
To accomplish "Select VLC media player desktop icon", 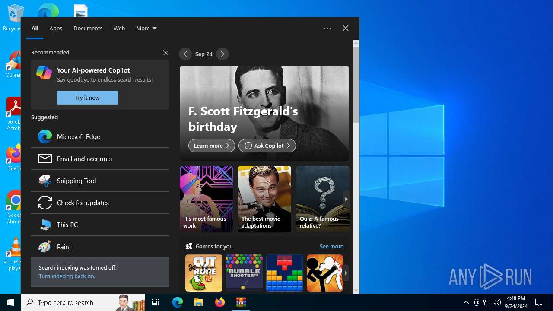I will coord(15,254).
